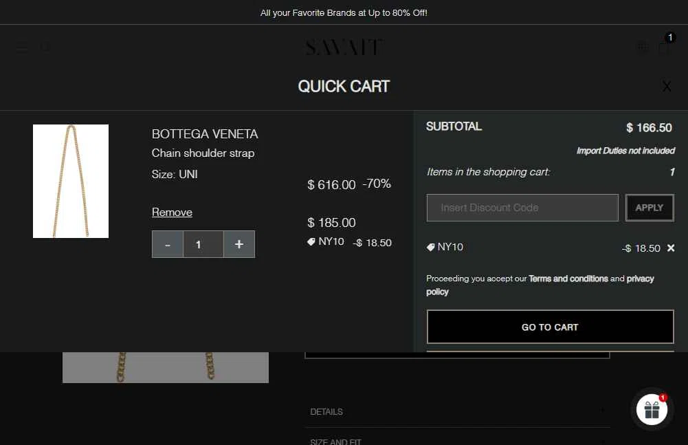This screenshot has width=688, height=445.
Task: Click the NY10 tag icon in summary panel
Action: pyautogui.click(x=430, y=248)
